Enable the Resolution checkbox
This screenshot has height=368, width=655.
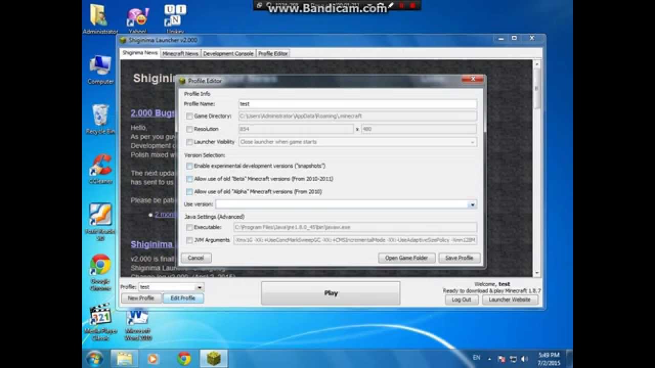(x=189, y=129)
